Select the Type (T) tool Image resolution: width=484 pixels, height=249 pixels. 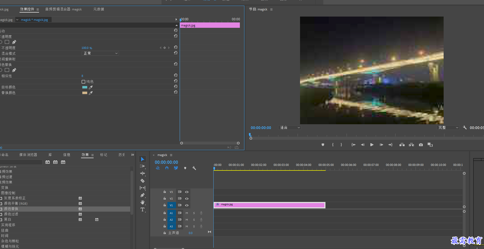pos(143,209)
